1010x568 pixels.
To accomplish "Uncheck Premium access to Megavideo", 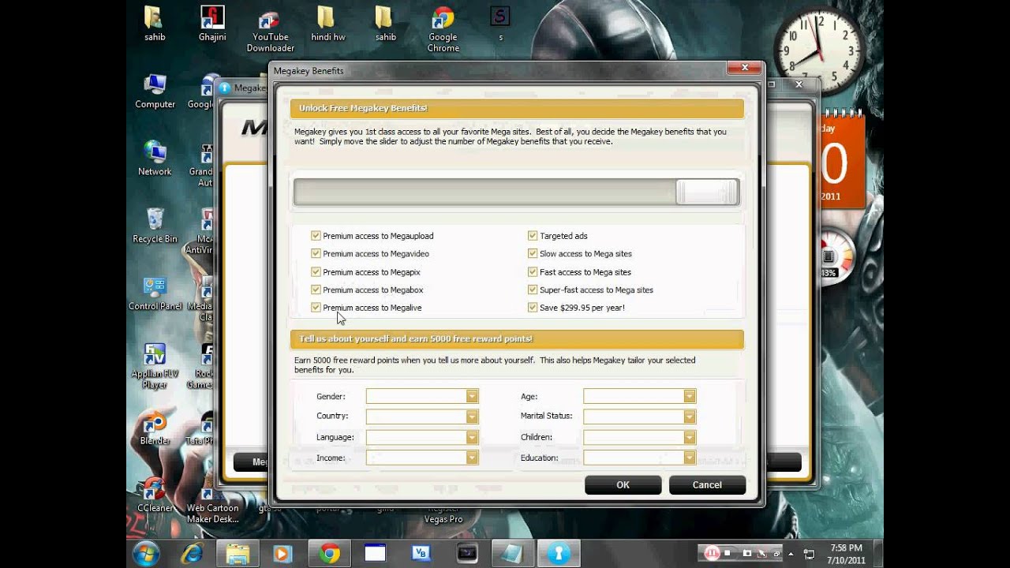I will (316, 253).
